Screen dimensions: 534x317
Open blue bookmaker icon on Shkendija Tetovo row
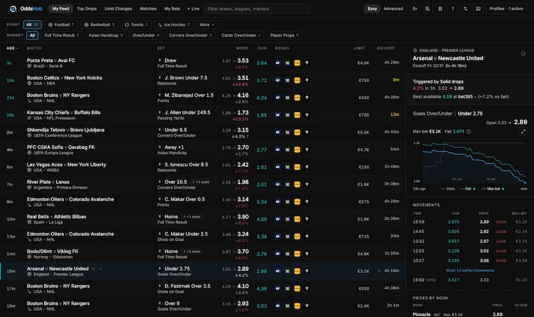coord(278,132)
